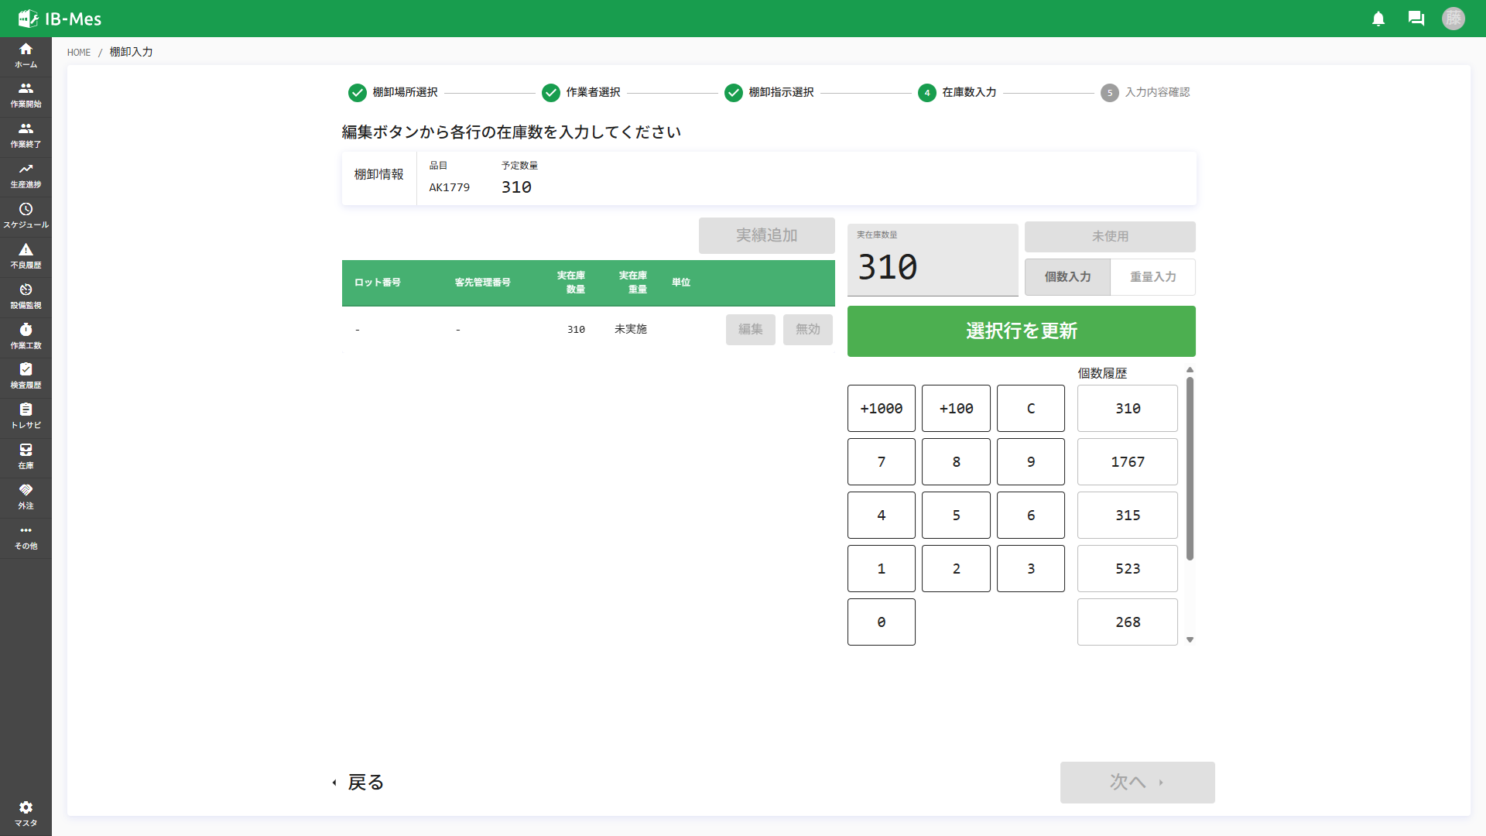Open the 設備監視 monitoring icon
The image size is (1486, 836).
coord(26,296)
